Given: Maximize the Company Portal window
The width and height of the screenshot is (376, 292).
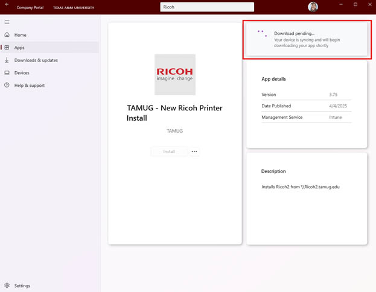Looking at the screenshot, I should (355, 4).
